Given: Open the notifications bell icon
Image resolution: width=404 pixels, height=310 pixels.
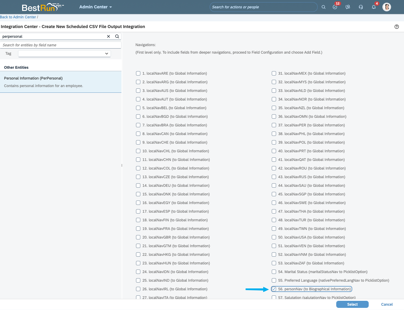Looking at the screenshot, I should pos(374,7).
